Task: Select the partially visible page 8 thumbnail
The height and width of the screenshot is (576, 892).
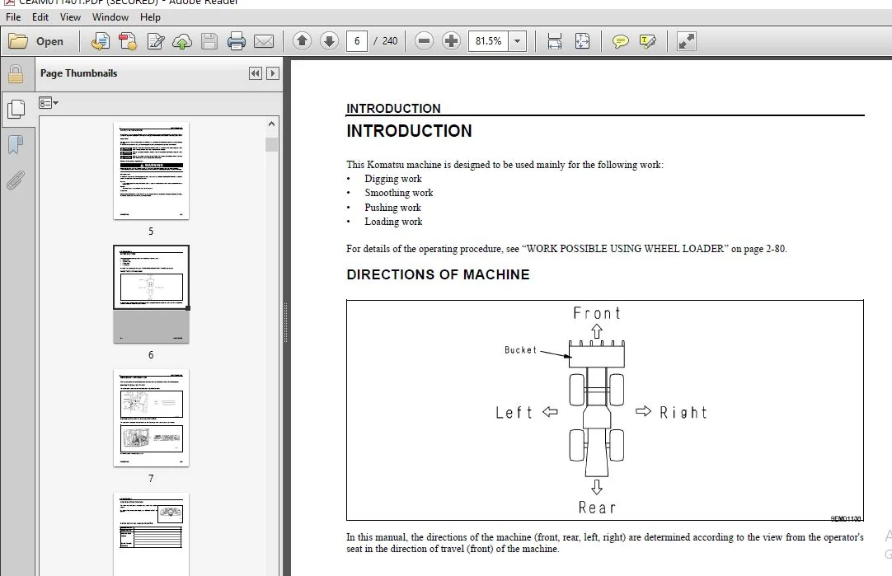Action: (x=152, y=535)
